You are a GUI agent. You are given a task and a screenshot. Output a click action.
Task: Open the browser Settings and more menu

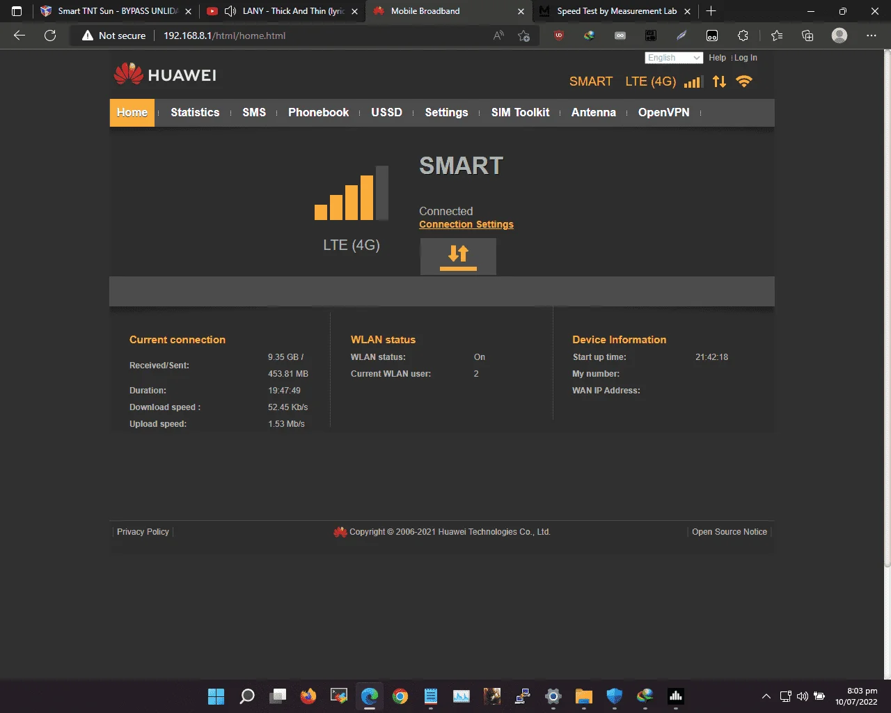[872, 36]
